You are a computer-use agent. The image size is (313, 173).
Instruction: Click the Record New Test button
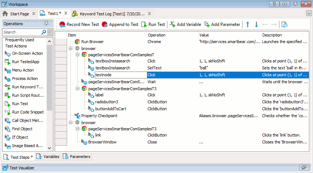pyautogui.click(x=79, y=24)
